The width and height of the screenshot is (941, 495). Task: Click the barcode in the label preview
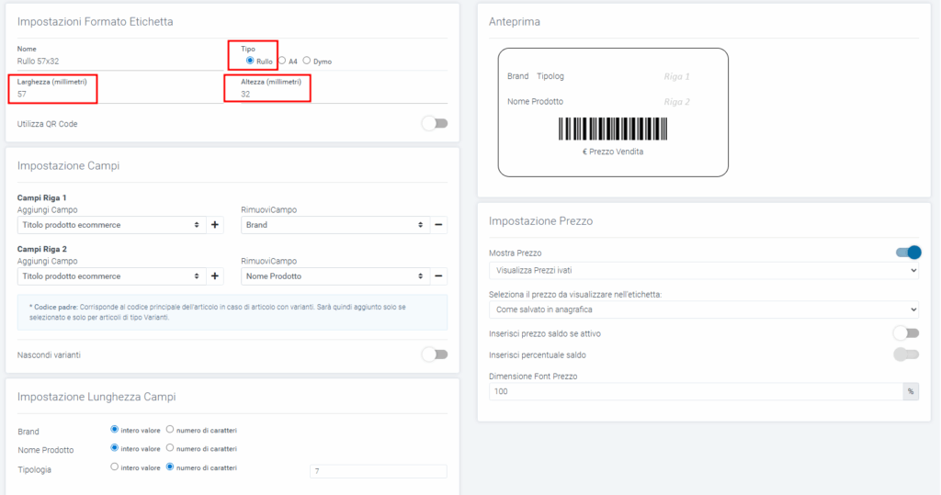[x=613, y=129]
